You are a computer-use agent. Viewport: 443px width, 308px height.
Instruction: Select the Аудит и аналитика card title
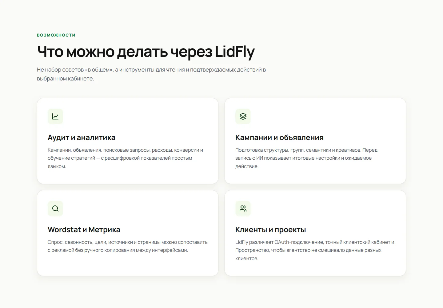[82, 138]
